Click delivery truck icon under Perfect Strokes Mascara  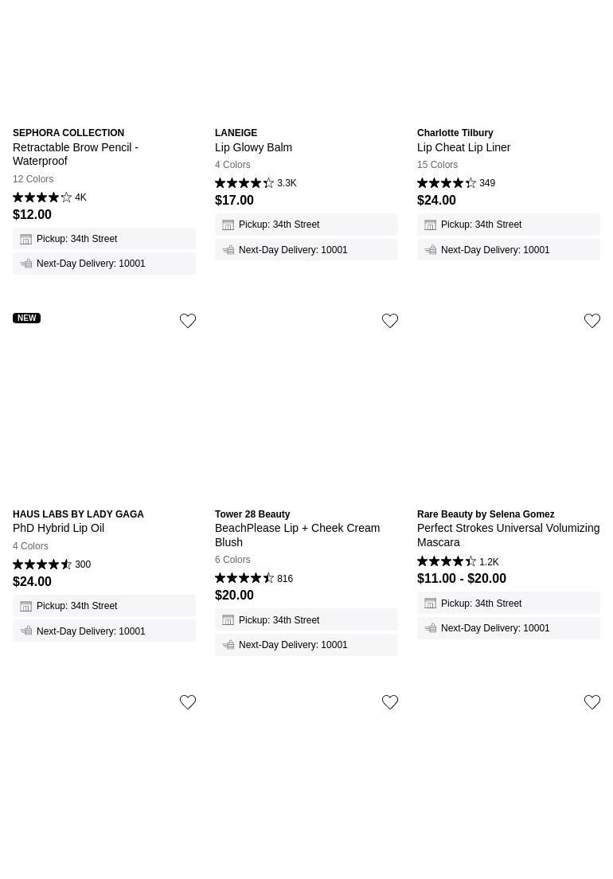431,628
